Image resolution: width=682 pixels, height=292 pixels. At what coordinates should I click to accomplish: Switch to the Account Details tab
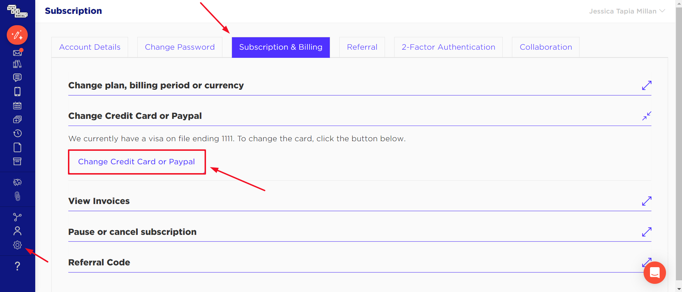[90, 47]
